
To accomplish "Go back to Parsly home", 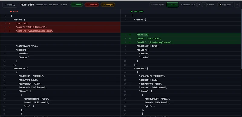I will pos(10,5).
